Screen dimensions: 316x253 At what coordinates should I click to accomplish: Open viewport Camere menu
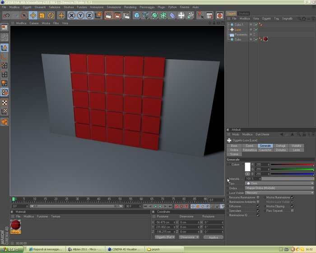(x=34, y=23)
